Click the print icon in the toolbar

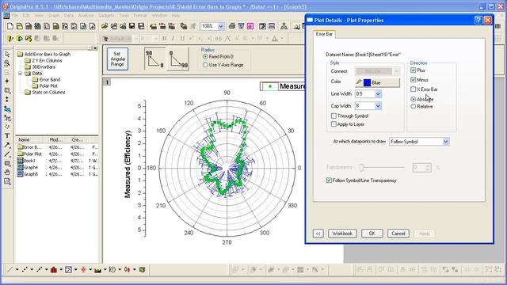tap(232, 26)
